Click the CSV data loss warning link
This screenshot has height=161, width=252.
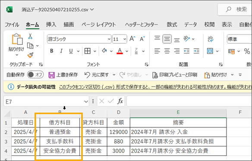(155, 87)
